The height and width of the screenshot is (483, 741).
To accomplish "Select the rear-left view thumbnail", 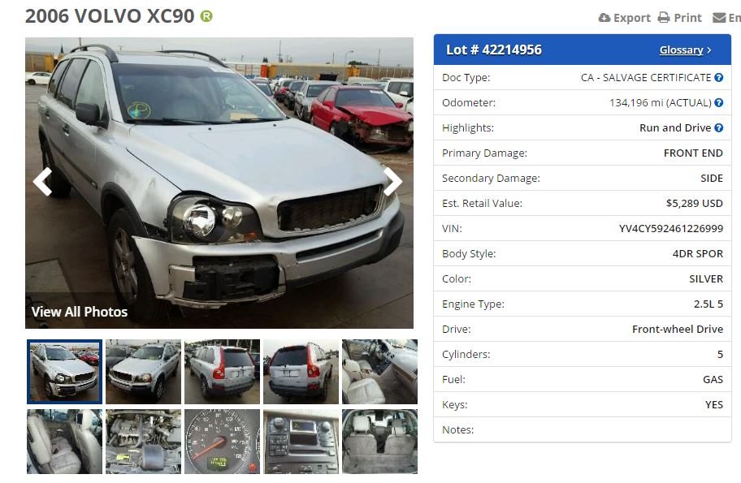I will pos(222,372).
